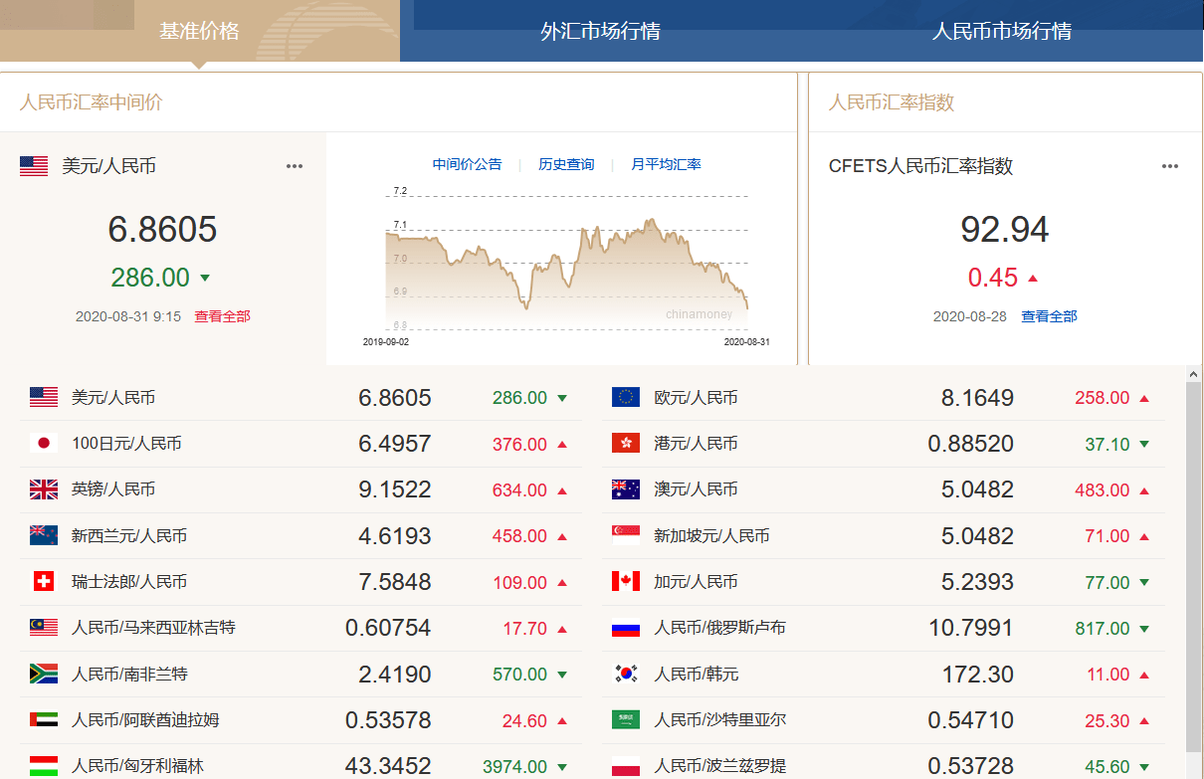Click the UK flag icon beside 英镑/人民币

point(43,489)
